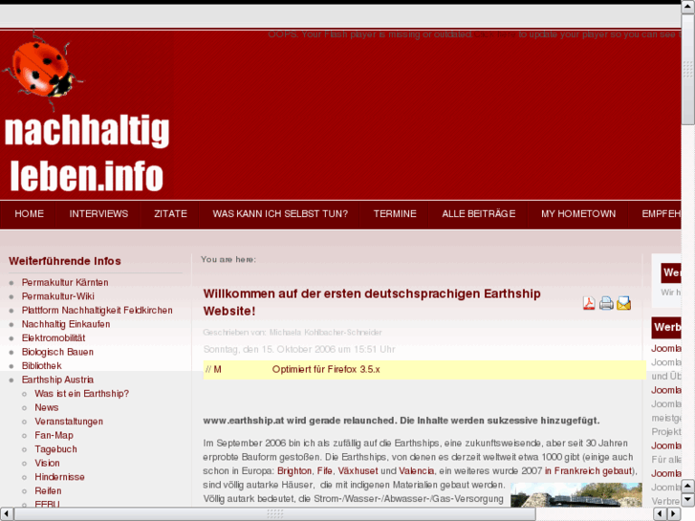The height and width of the screenshot is (521, 695).
Task: Select Earthship Austria in the sidebar
Action: coord(57,380)
